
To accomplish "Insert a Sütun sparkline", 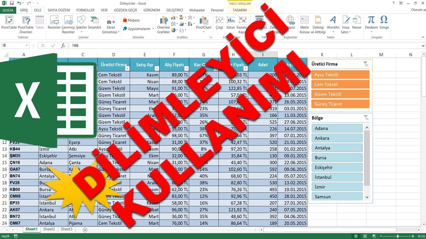I will pyautogui.click(x=230, y=23).
